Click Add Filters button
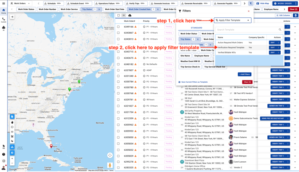Screen dimensions: 299x172 click(245, 74)
